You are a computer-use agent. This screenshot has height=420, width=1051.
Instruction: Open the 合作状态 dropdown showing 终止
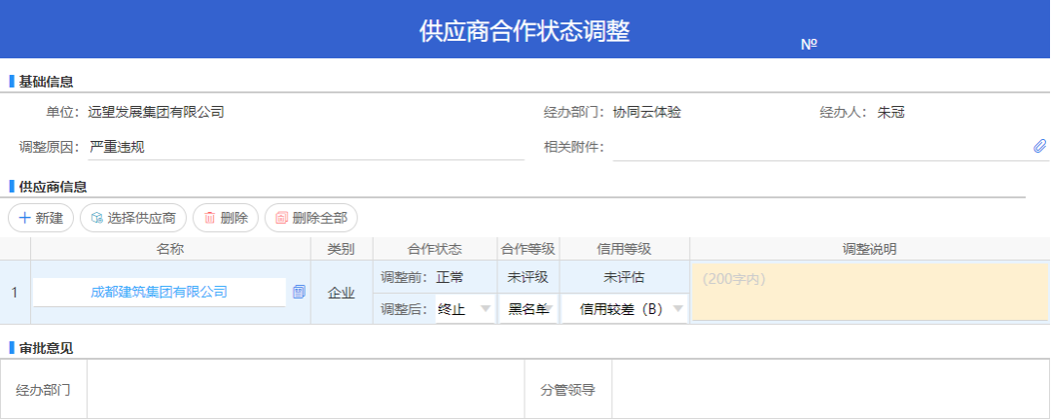(x=465, y=309)
